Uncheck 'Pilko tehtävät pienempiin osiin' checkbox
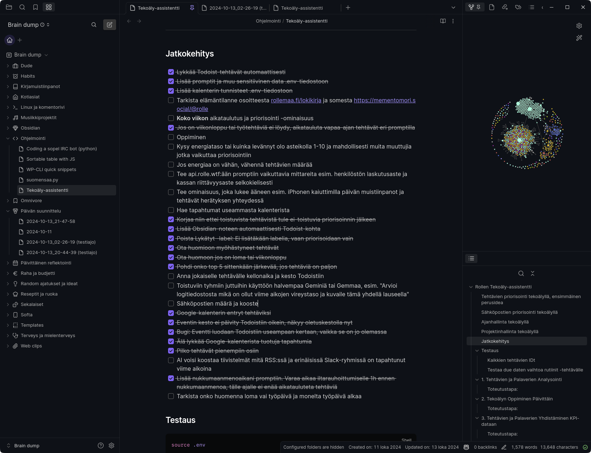Image resolution: width=591 pixels, height=453 pixels. tap(171, 351)
